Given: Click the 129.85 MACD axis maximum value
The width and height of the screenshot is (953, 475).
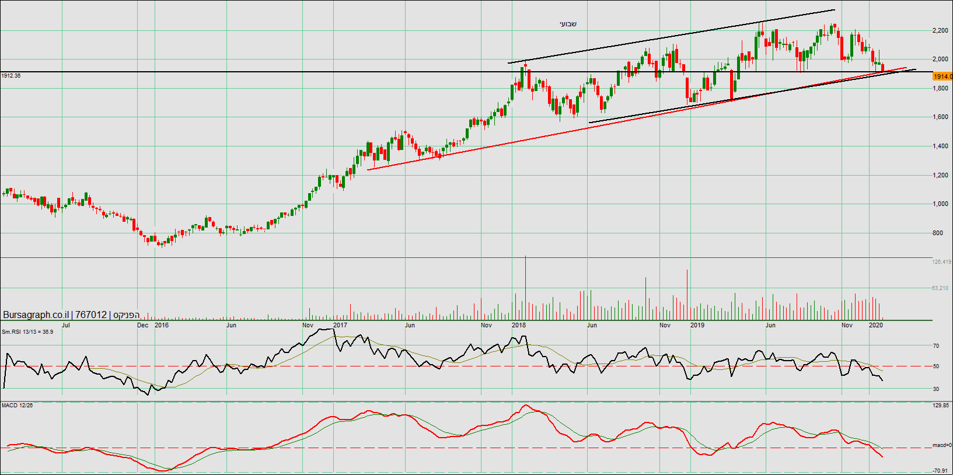Looking at the screenshot, I should tap(941, 405).
